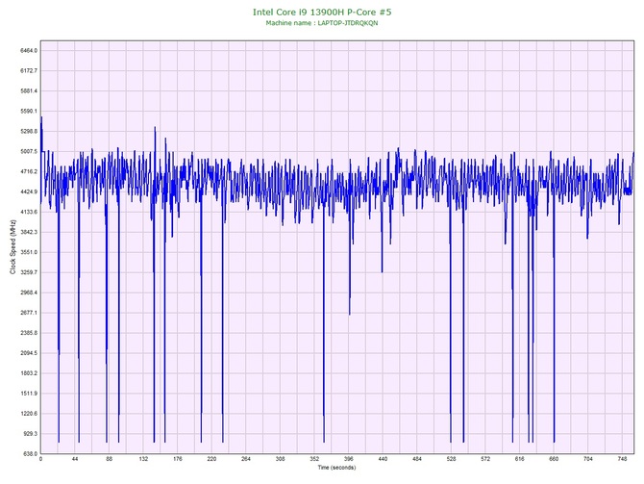The width and height of the screenshot is (644, 484).
Task: Click the y-axis value 2968.4
Action: pyautogui.click(x=29, y=293)
